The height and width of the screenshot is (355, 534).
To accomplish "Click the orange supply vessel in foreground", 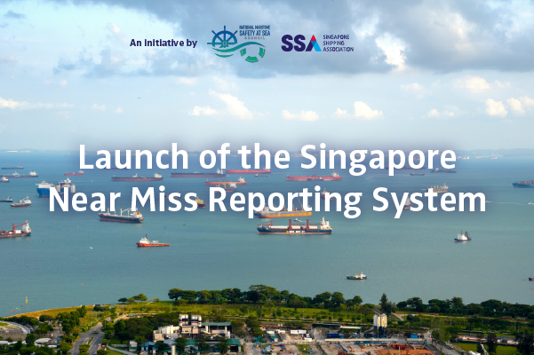I will [x=152, y=241].
